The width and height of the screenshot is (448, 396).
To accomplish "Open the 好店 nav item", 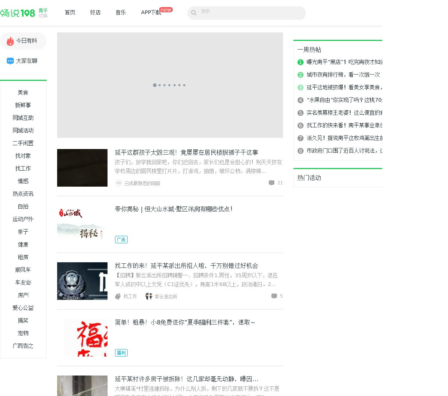I will (x=95, y=13).
